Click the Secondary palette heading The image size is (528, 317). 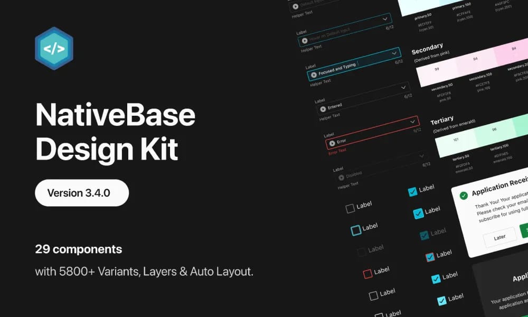(x=427, y=49)
